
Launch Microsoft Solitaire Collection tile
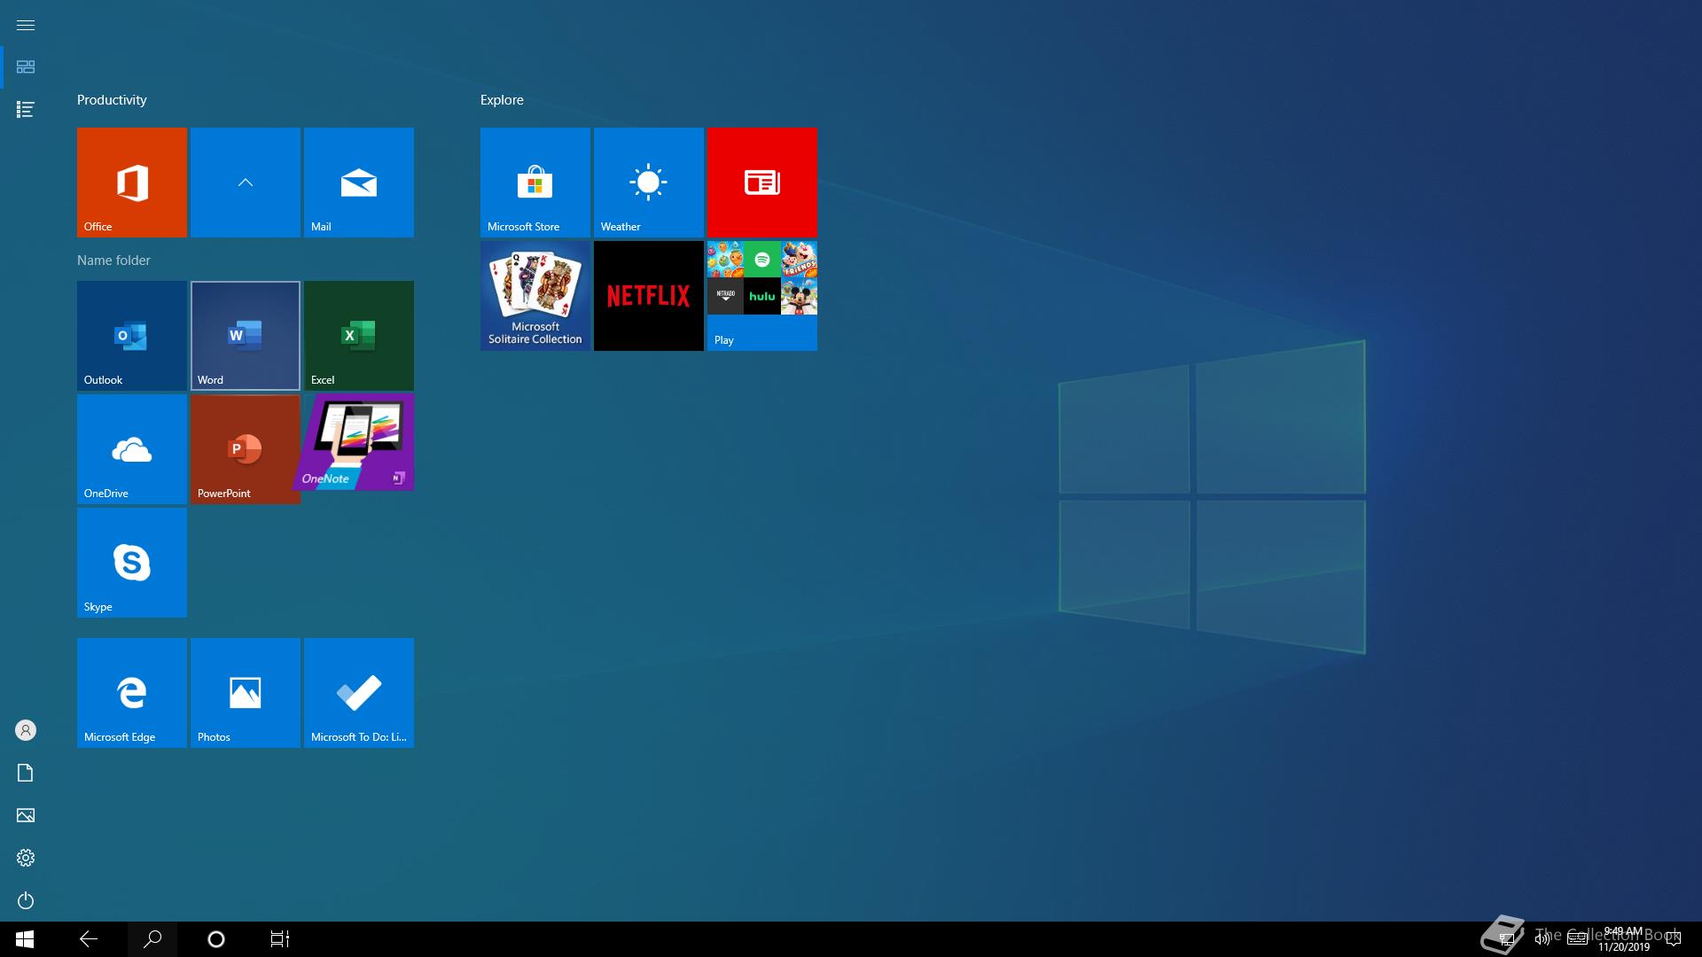coord(535,296)
